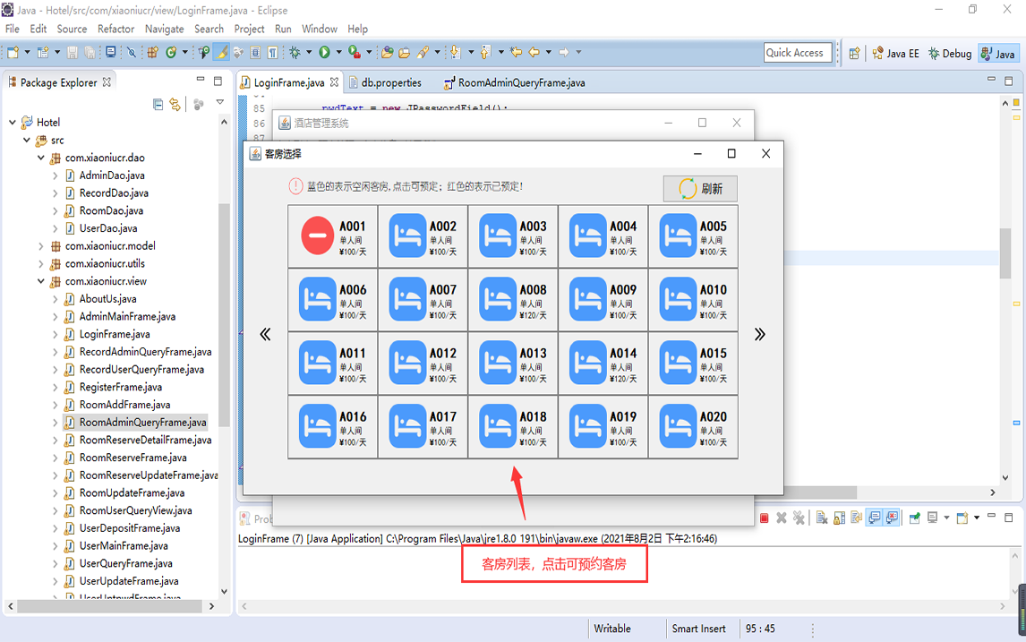Toggle Scroll Lock in Console toolbar

tap(840, 518)
